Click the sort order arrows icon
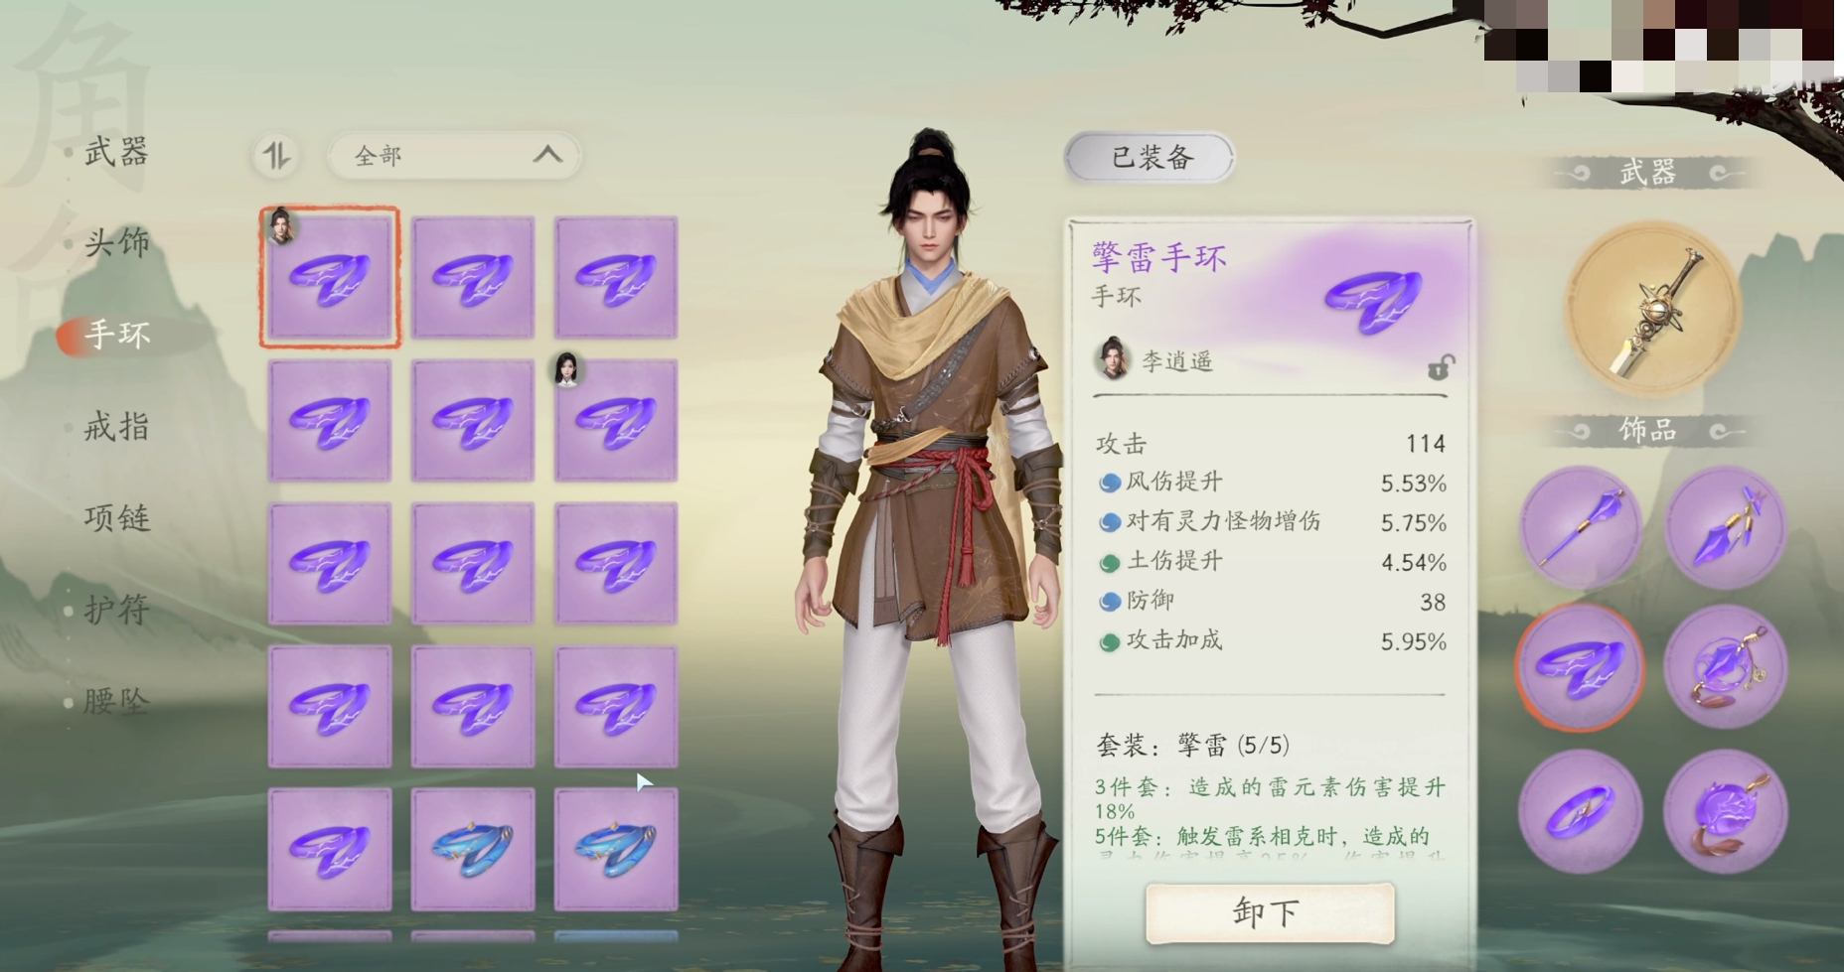The image size is (1844, 972). click(x=276, y=156)
